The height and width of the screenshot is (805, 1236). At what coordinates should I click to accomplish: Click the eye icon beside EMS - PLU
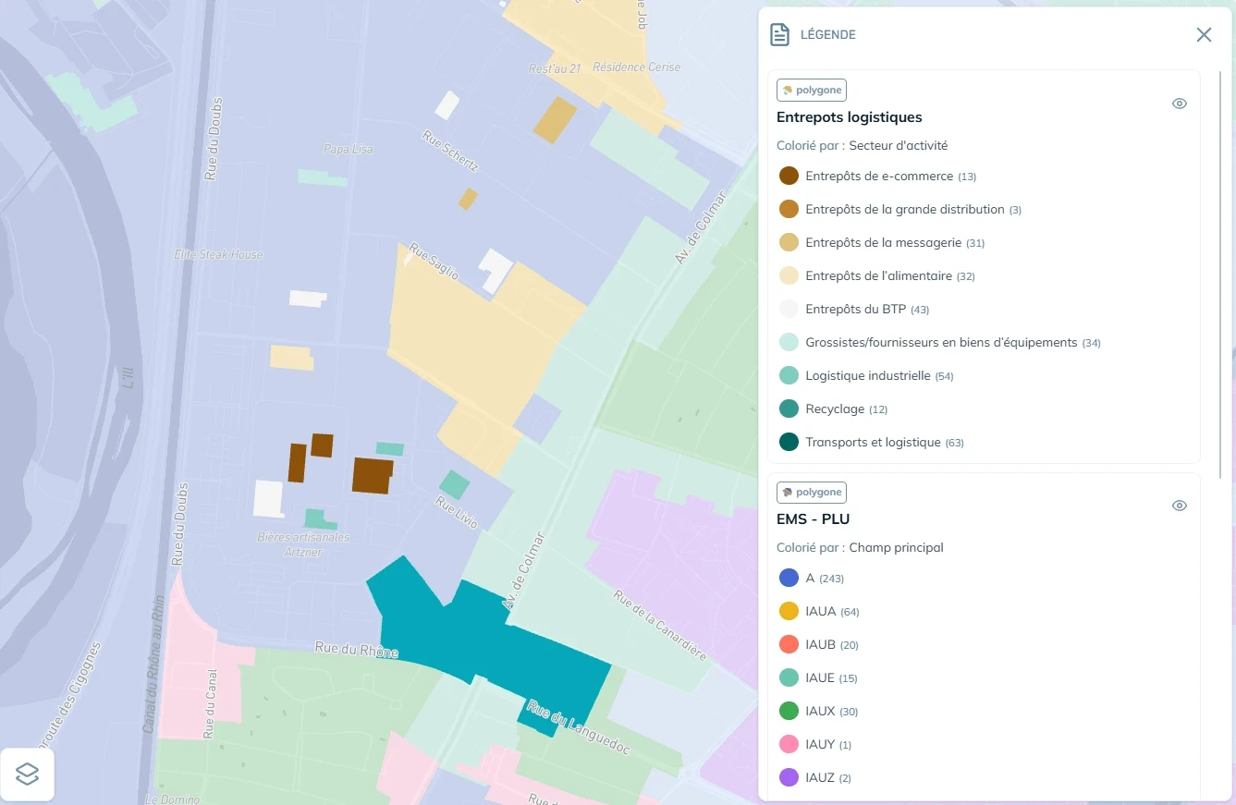click(x=1179, y=505)
